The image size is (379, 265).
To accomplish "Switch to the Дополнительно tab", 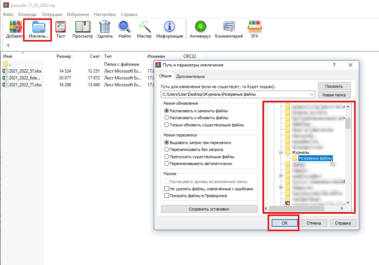I will 191,76.
